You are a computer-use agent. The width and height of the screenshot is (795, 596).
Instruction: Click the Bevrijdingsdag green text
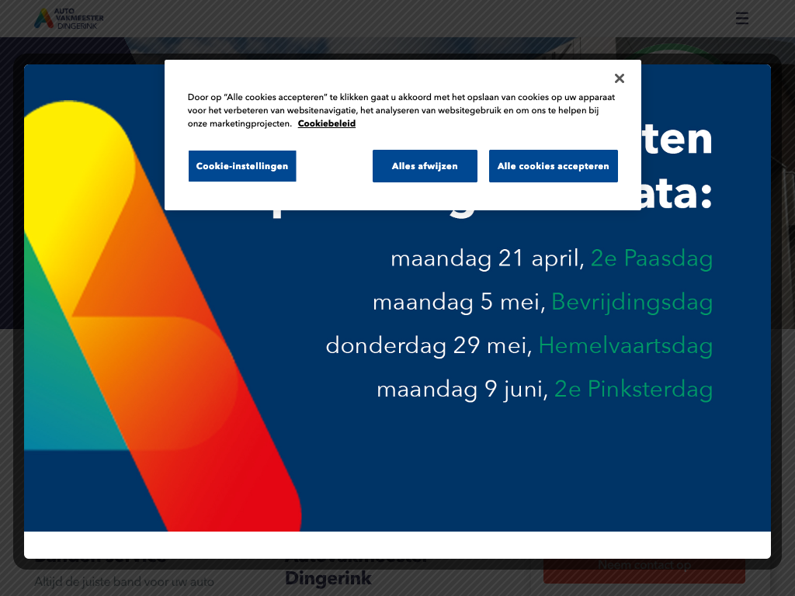632,301
